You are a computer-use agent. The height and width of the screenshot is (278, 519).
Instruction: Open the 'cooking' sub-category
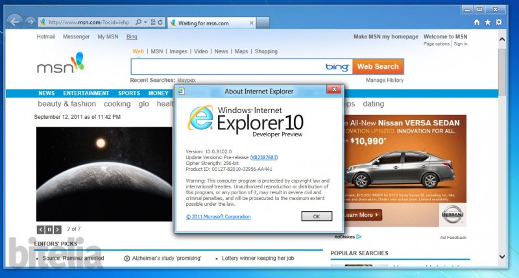[117, 104]
